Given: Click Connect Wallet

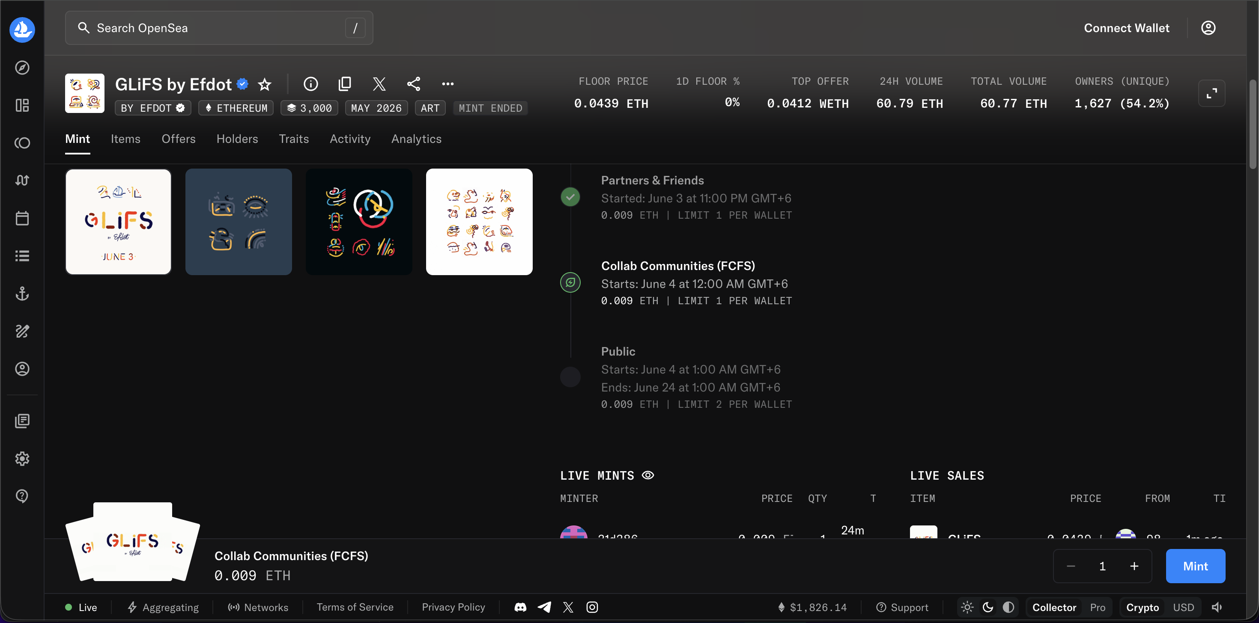Looking at the screenshot, I should pyautogui.click(x=1127, y=28).
